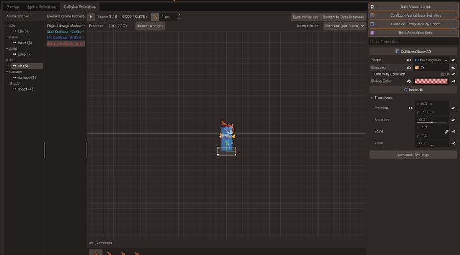Reset the Disabled property to default

point(409,67)
